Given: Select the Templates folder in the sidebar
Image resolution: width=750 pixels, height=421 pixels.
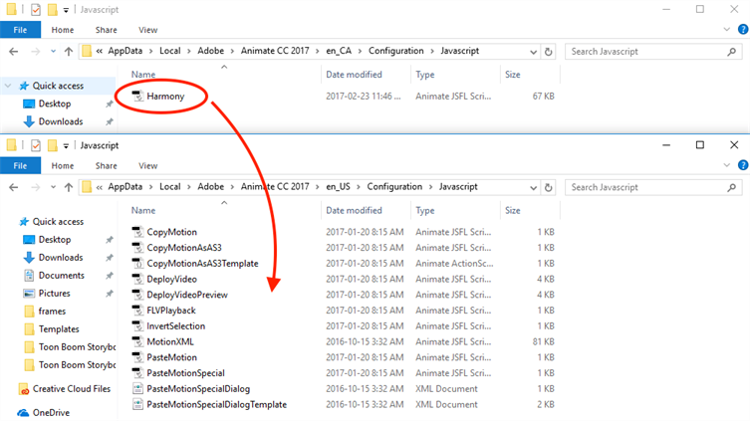Looking at the screenshot, I should click(x=59, y=329).
